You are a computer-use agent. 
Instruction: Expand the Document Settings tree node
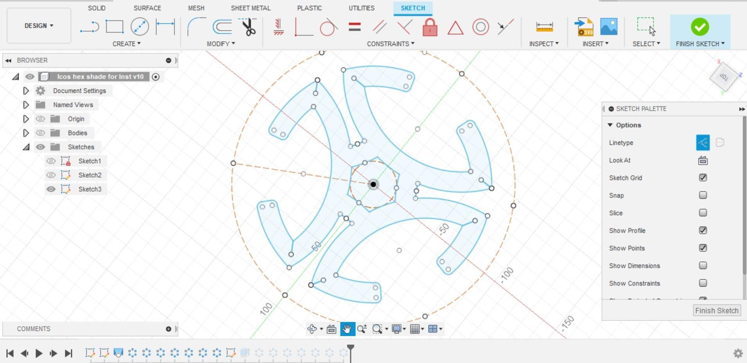click(x=26, y=91)
